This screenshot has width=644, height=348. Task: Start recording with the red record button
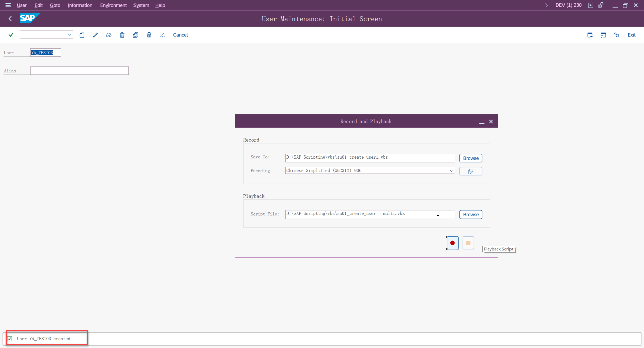pos(452,243)
